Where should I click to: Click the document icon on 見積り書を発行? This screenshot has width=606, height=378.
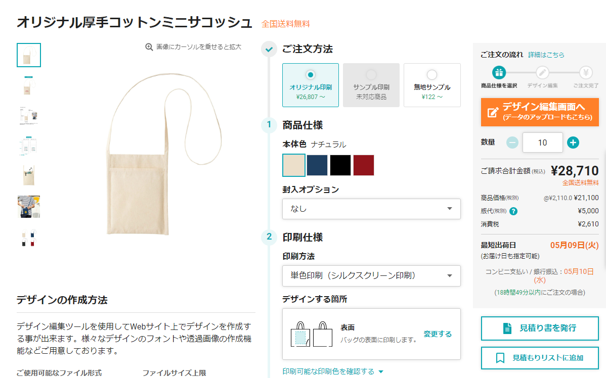[507, 328]
